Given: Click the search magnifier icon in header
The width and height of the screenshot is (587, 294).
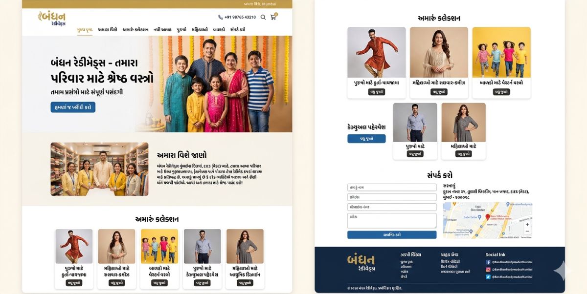Looking at the screenshot, I should click(263, 17).
